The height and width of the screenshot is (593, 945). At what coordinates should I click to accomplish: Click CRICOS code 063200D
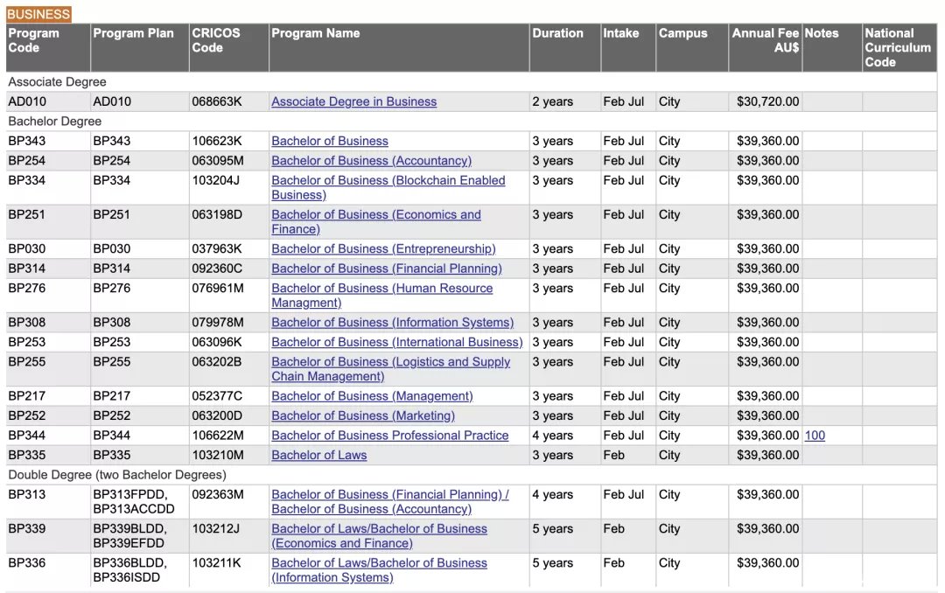pos(217,415)
